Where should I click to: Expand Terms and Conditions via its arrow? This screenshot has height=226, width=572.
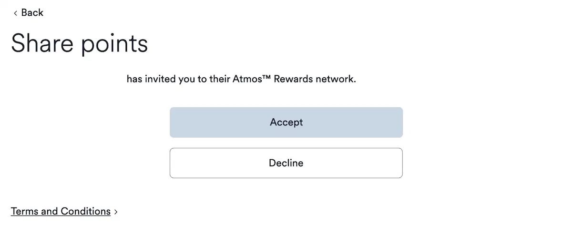pos(116,212)
